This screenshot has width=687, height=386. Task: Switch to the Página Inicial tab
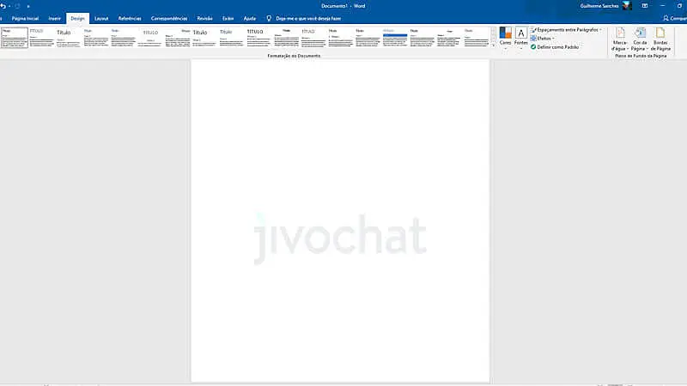point(25,17)
